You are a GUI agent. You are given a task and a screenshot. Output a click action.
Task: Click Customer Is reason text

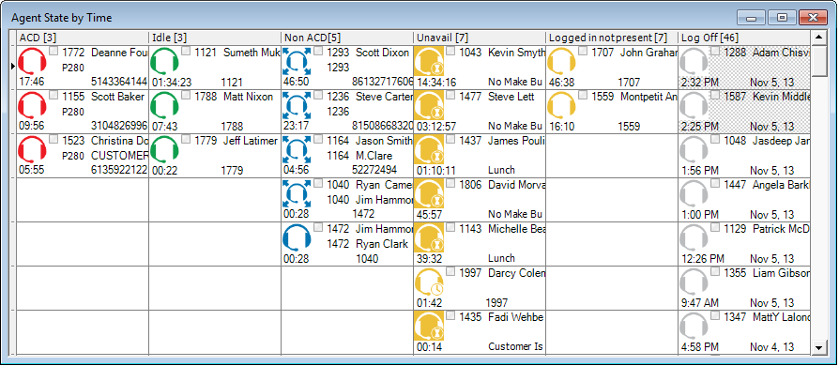tap(516, 346)
